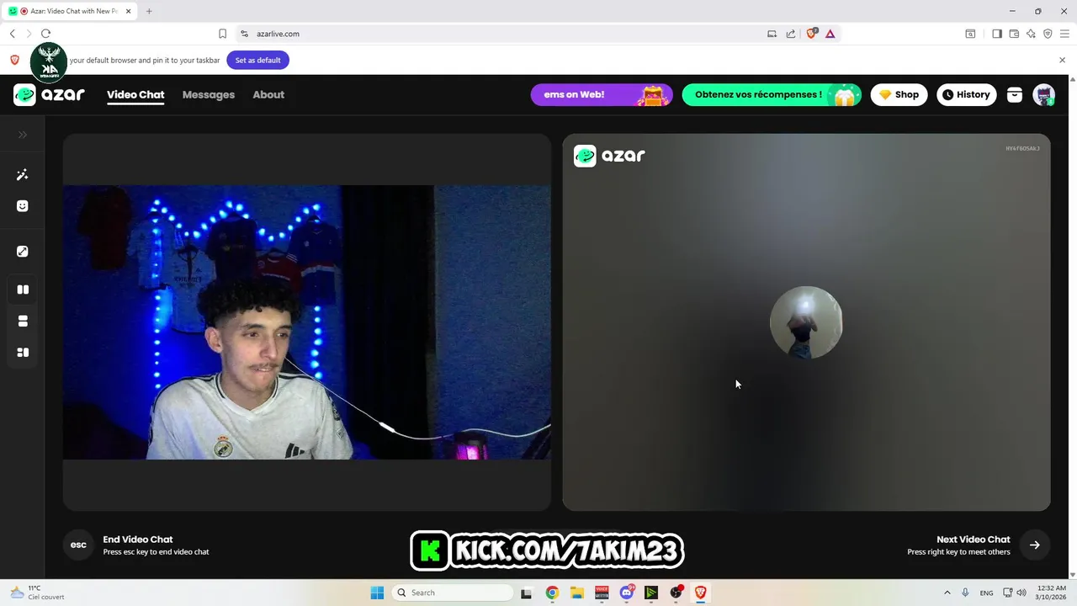Click 'Obtenez vos récompenses !' button
The image size is (1077, 606).
772,94
